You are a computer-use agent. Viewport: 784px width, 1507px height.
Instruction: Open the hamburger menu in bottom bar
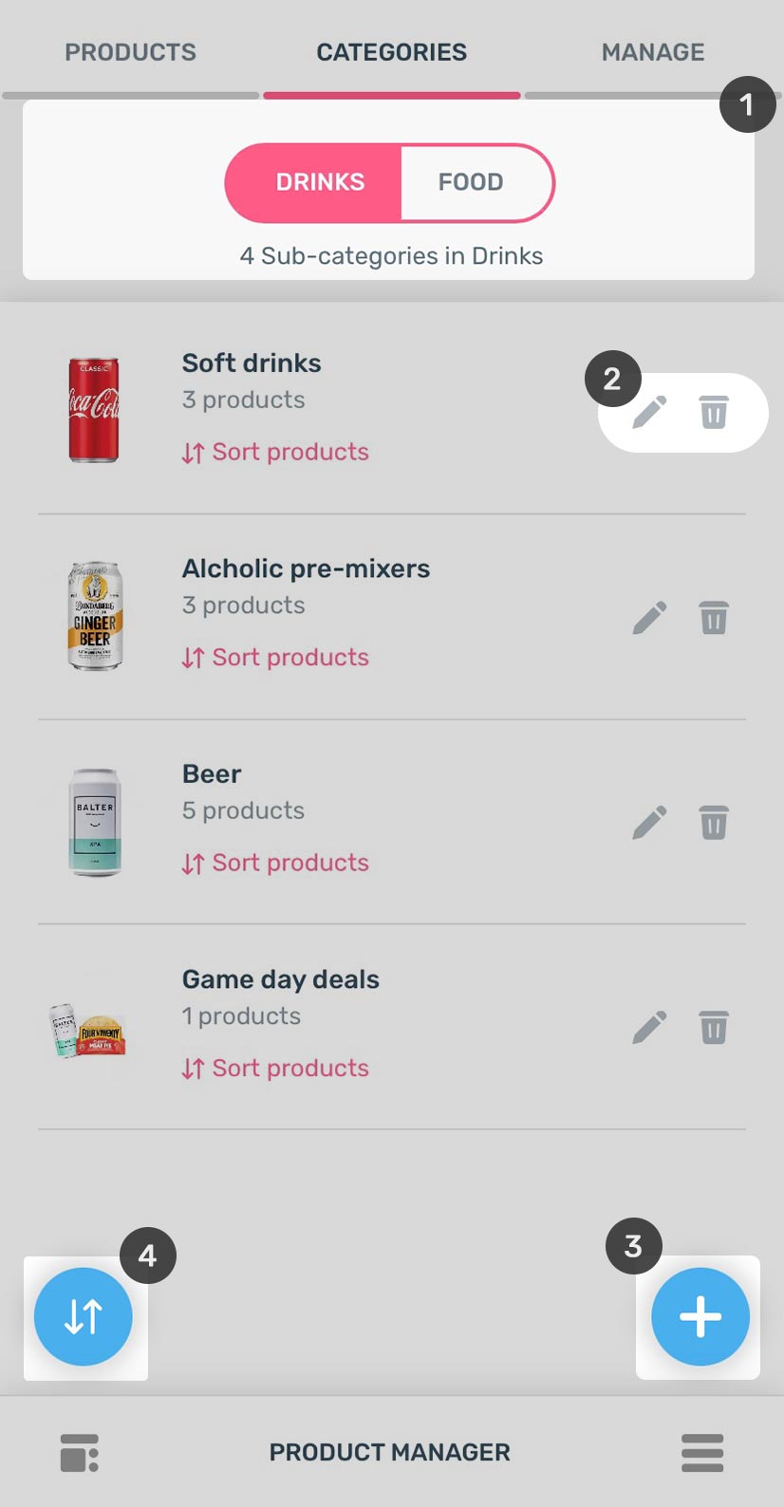(x=702, y=1453)
